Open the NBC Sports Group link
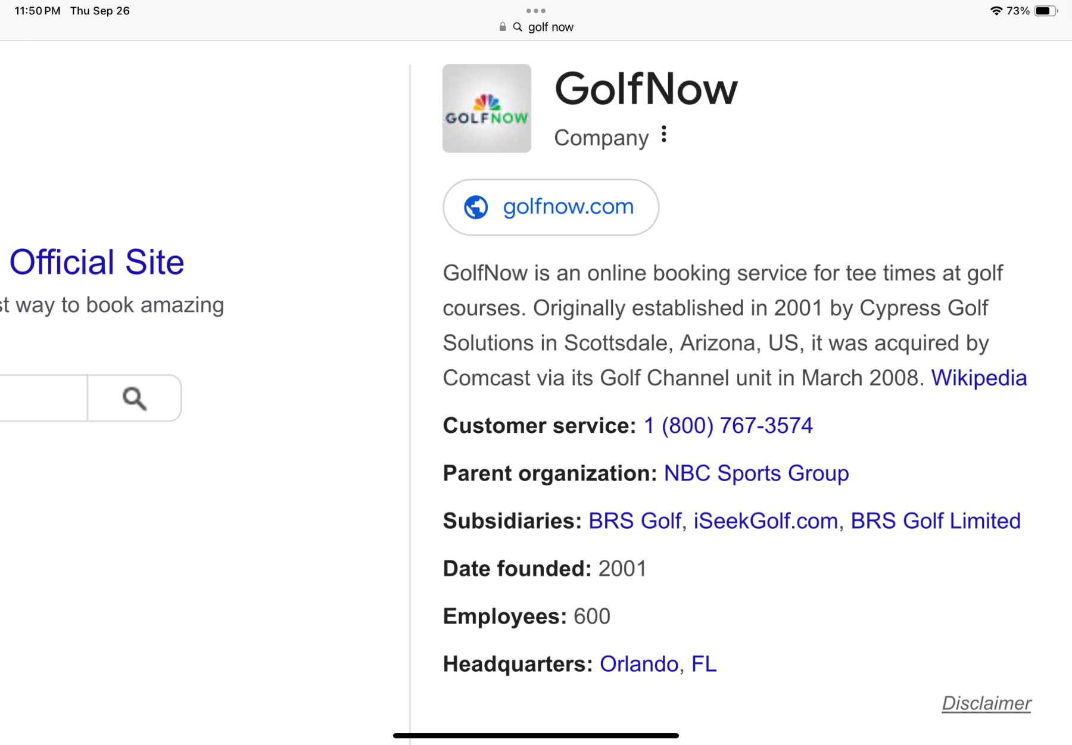Image resolution: width=1072 pixels, height=745 pixels. click(756, 473)
